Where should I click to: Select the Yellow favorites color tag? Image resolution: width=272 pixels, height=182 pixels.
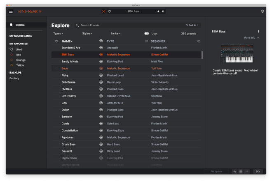click(20, 65)
